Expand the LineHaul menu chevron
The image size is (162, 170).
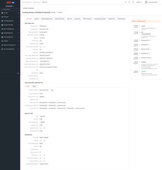(x=18, y=41)
